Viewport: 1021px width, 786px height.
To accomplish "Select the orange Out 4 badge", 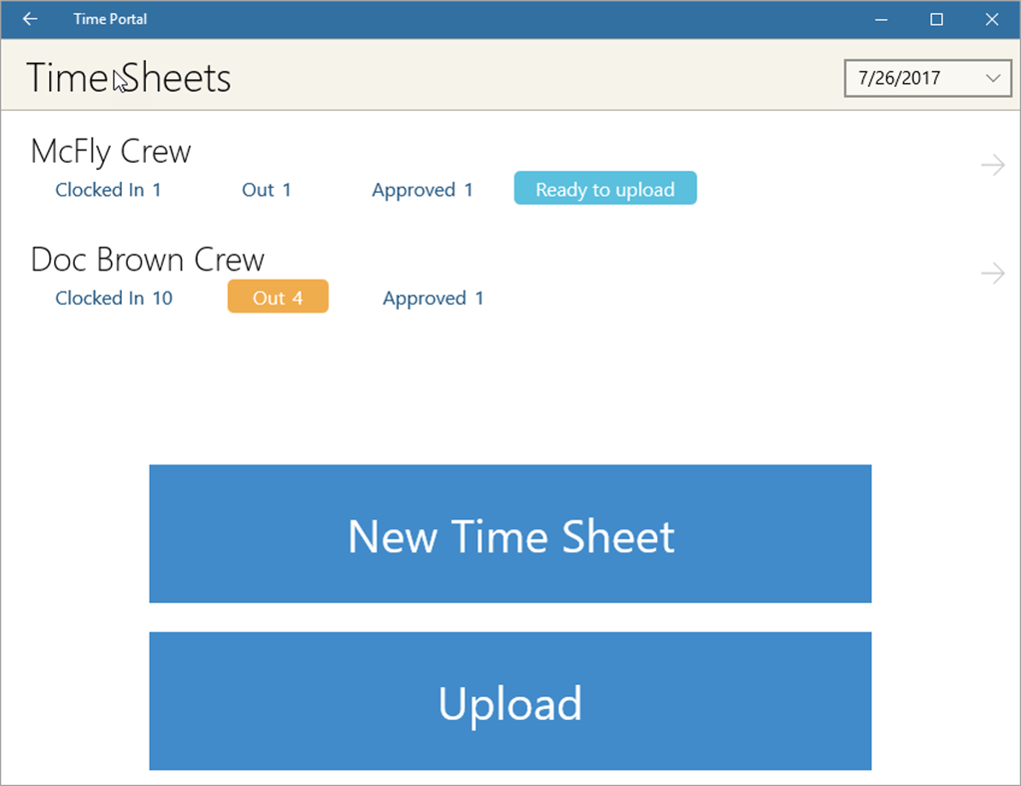I will coord(278,298).
